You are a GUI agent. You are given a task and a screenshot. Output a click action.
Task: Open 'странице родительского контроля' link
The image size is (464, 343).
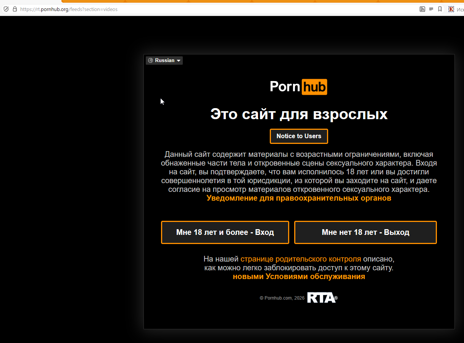click(x=301, y=259)
